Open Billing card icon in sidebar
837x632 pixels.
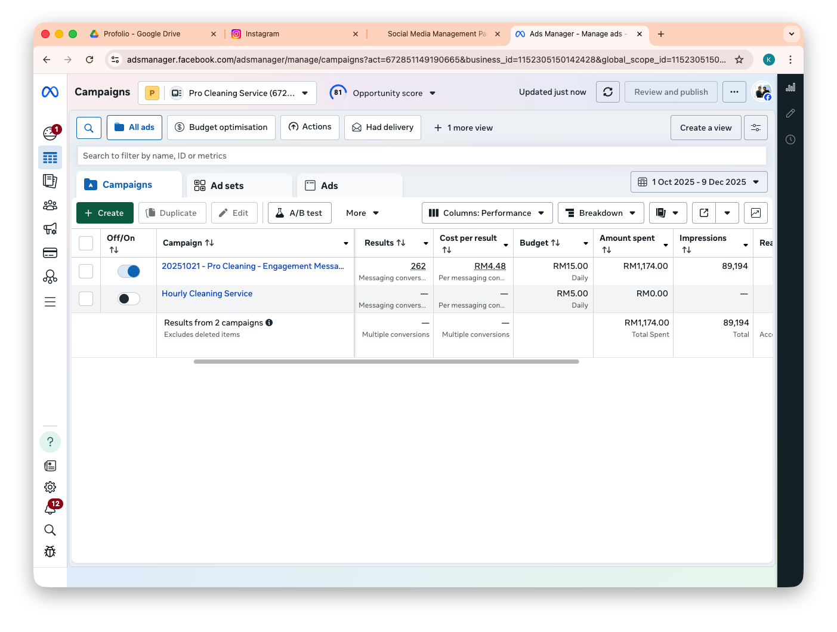coord(50,253)
